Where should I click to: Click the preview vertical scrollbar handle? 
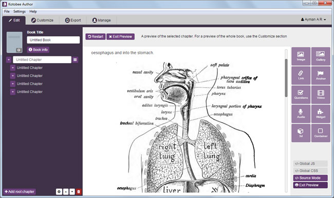pyautogui.click(x=286, y=77)
